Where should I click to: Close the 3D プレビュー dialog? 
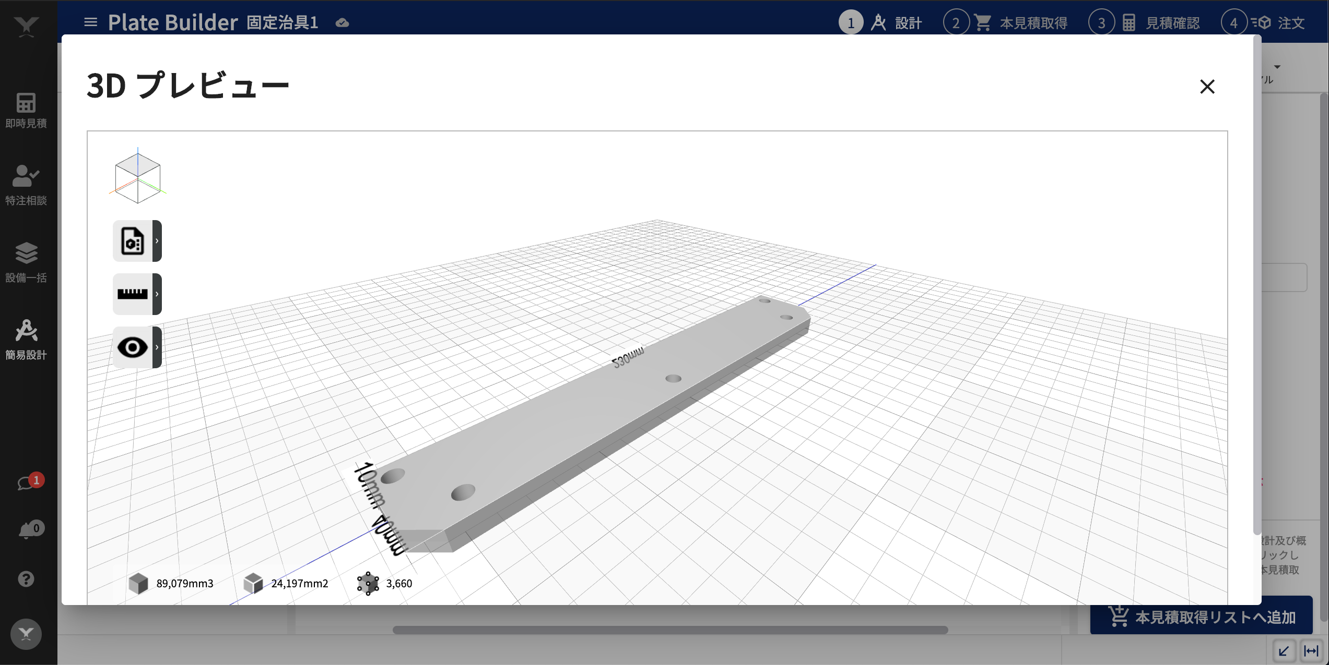coord(1207,87)
